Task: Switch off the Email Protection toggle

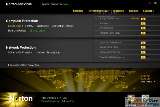Action: [x=145, y=47]
